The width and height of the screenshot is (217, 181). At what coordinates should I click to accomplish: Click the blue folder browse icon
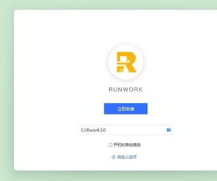click(169, 130)
